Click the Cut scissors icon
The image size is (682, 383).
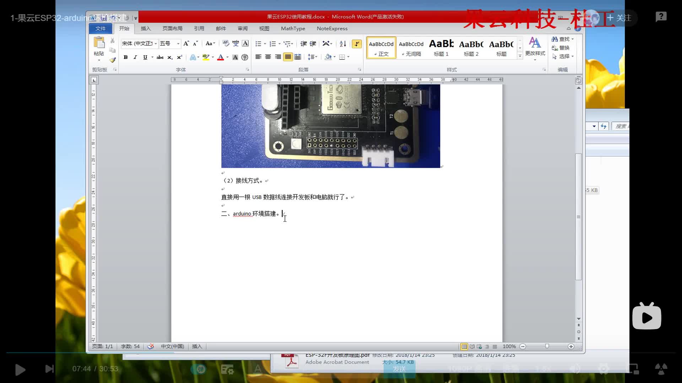[x=112, y=41]
